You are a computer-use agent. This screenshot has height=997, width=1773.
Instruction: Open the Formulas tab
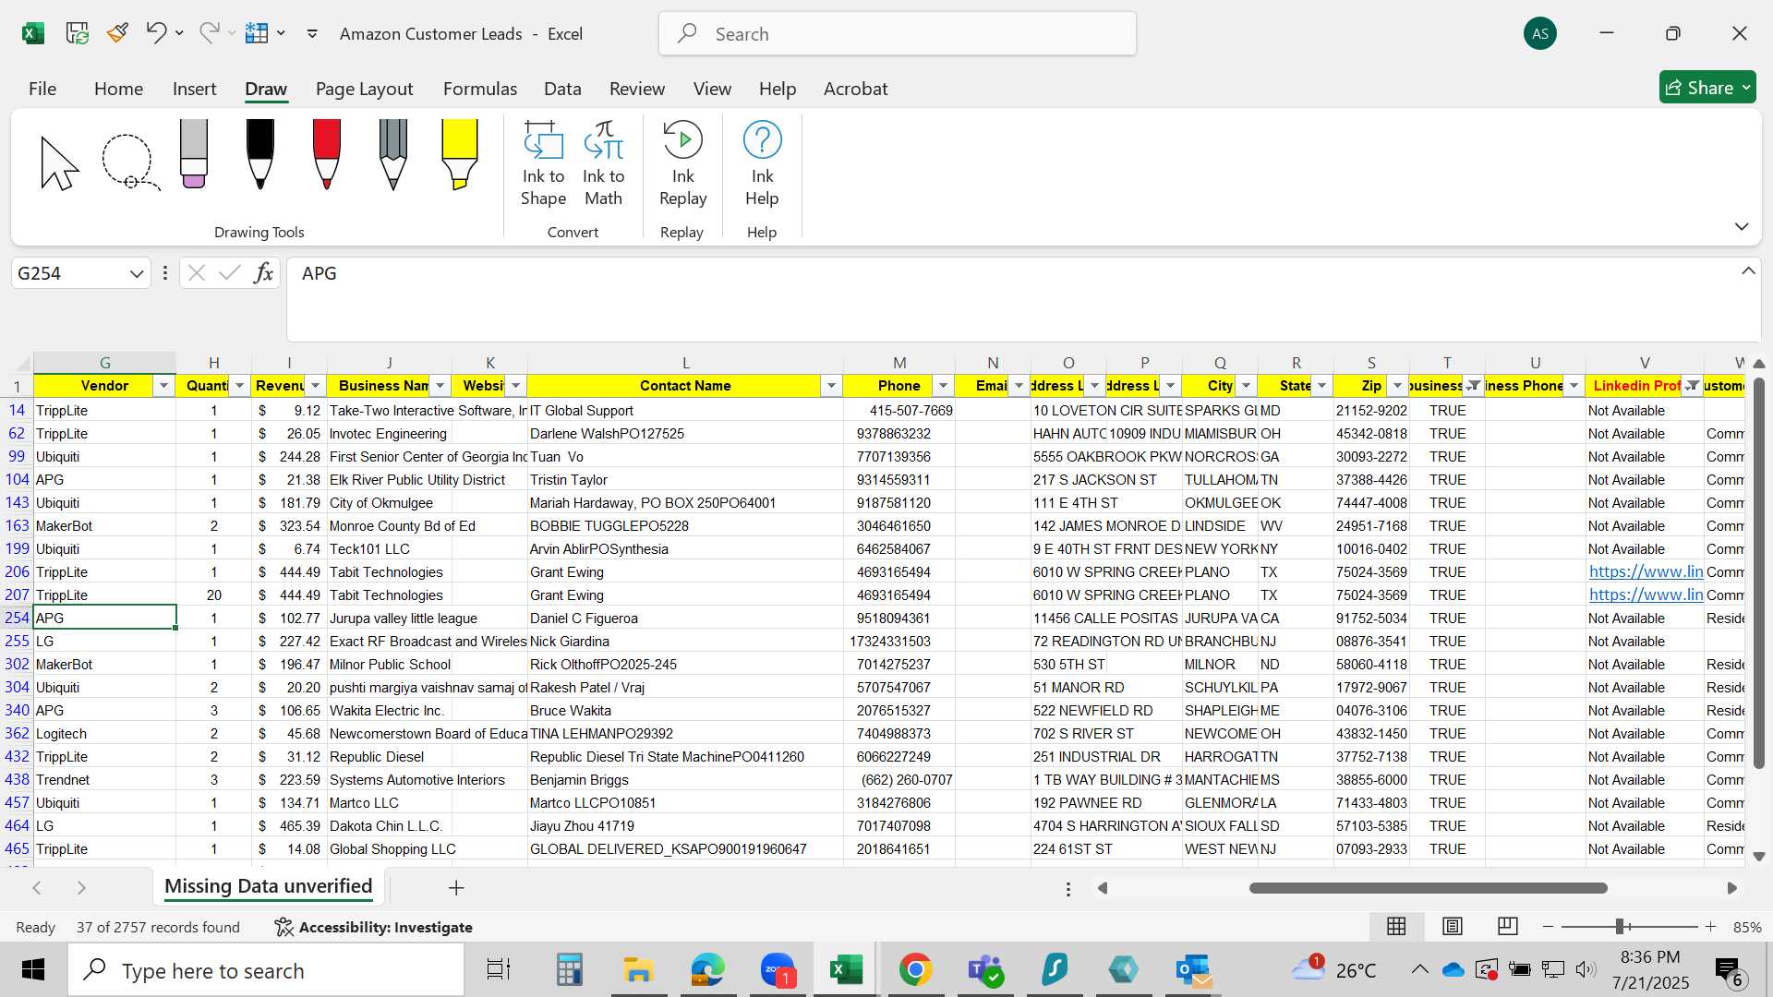[479, 89]
